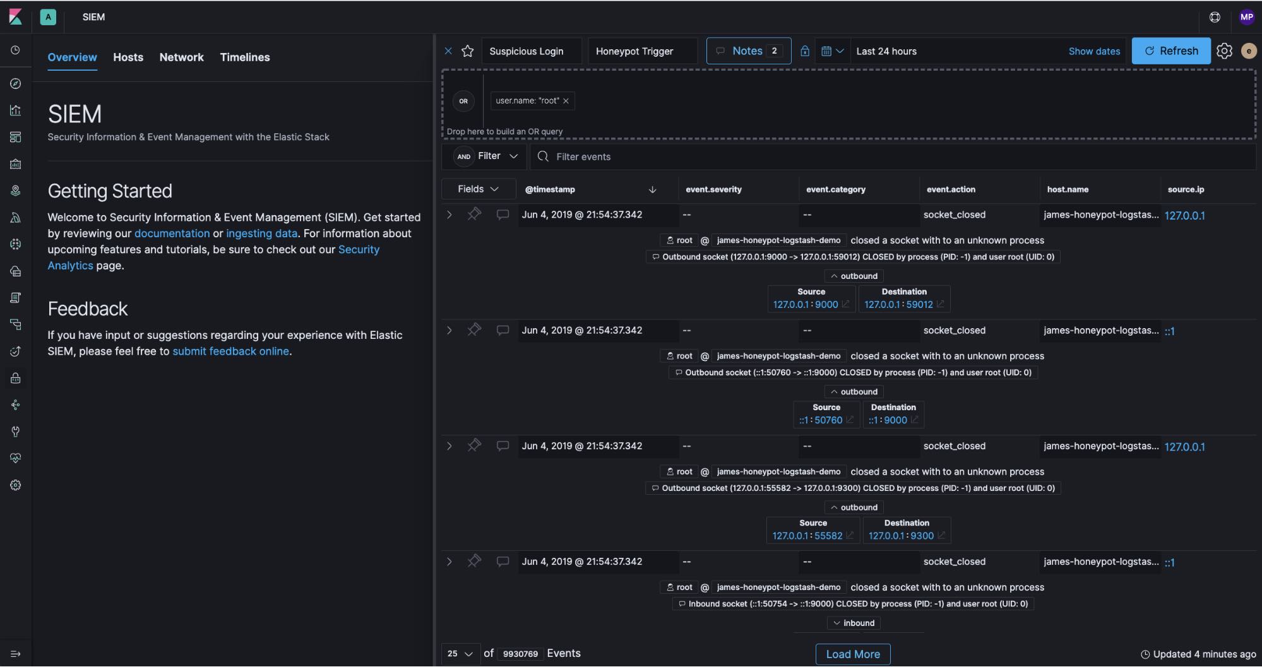Open Infrastructure cloud-server icon in sidebar
This screenshot has width=1262, height=667.
click(x=16, y=271)
